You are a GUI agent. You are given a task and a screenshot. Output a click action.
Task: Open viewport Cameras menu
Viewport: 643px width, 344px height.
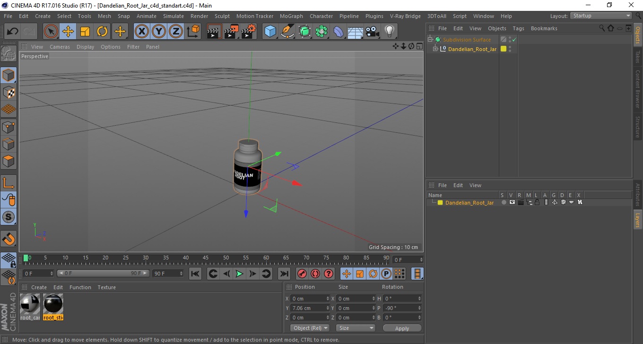tap(60, 47)
